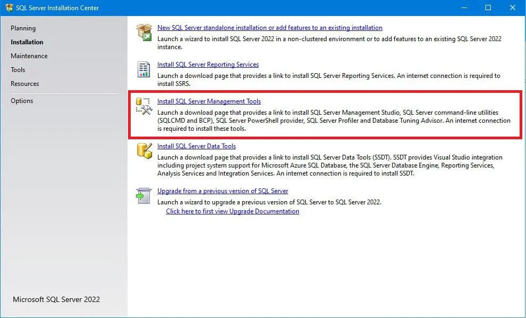Viewport: 526px width, 318px height.
Task: Open the Tools section
Action: [x=18, y=69]
